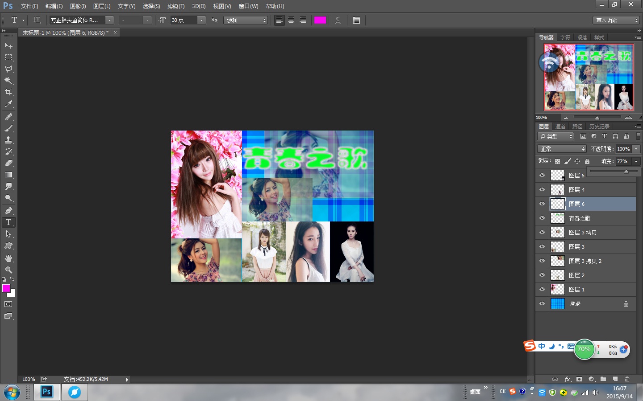Open the 图像(I) menu
This screenshot has height=401, width=643.
click(x=78, y=6)
